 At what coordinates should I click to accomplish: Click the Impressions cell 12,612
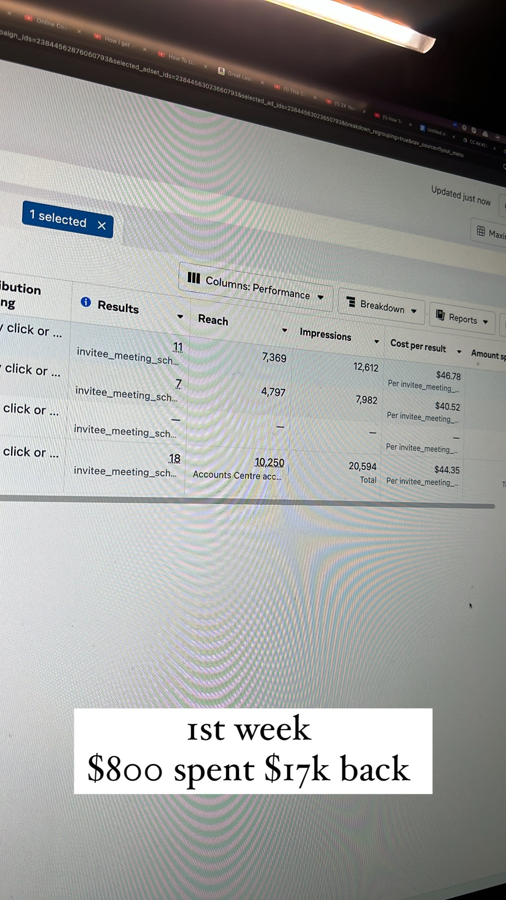pyautogui.click(x=366, y=367)
